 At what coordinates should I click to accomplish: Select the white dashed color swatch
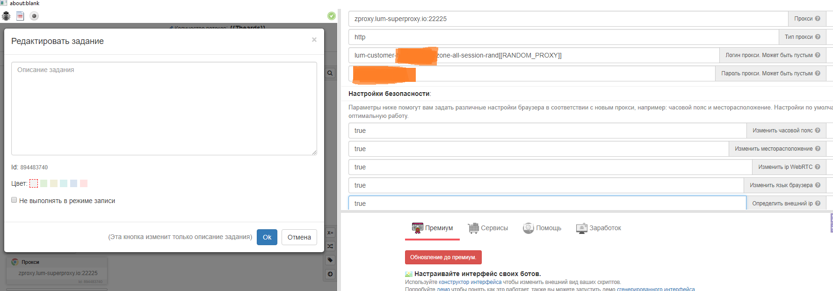34,183
